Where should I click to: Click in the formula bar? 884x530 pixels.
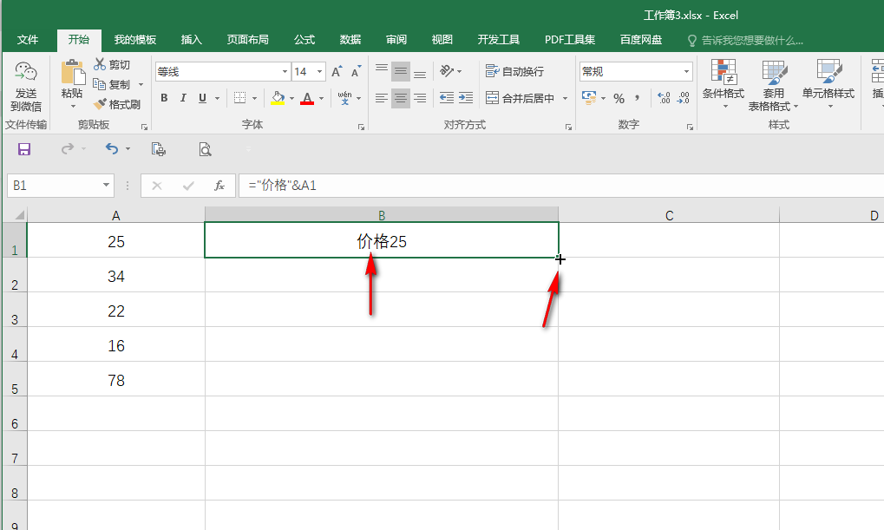(x=561, y=186)
